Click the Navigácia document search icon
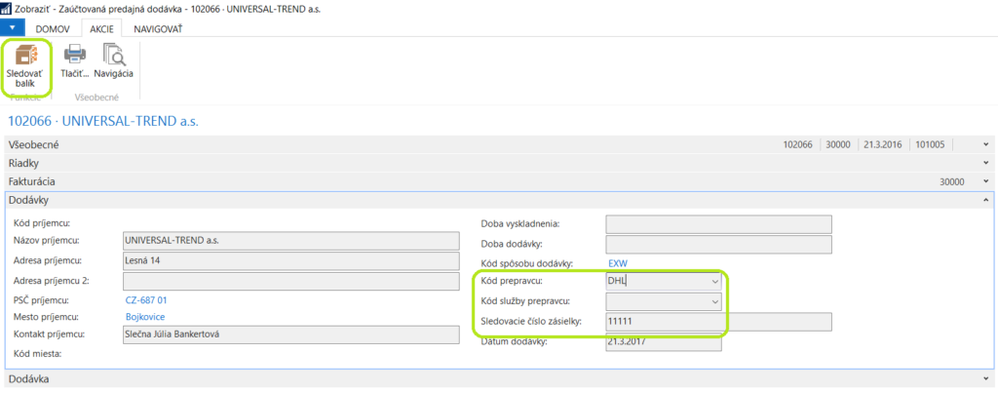Viewport: 998px width, 393px height. pos(114,55)
